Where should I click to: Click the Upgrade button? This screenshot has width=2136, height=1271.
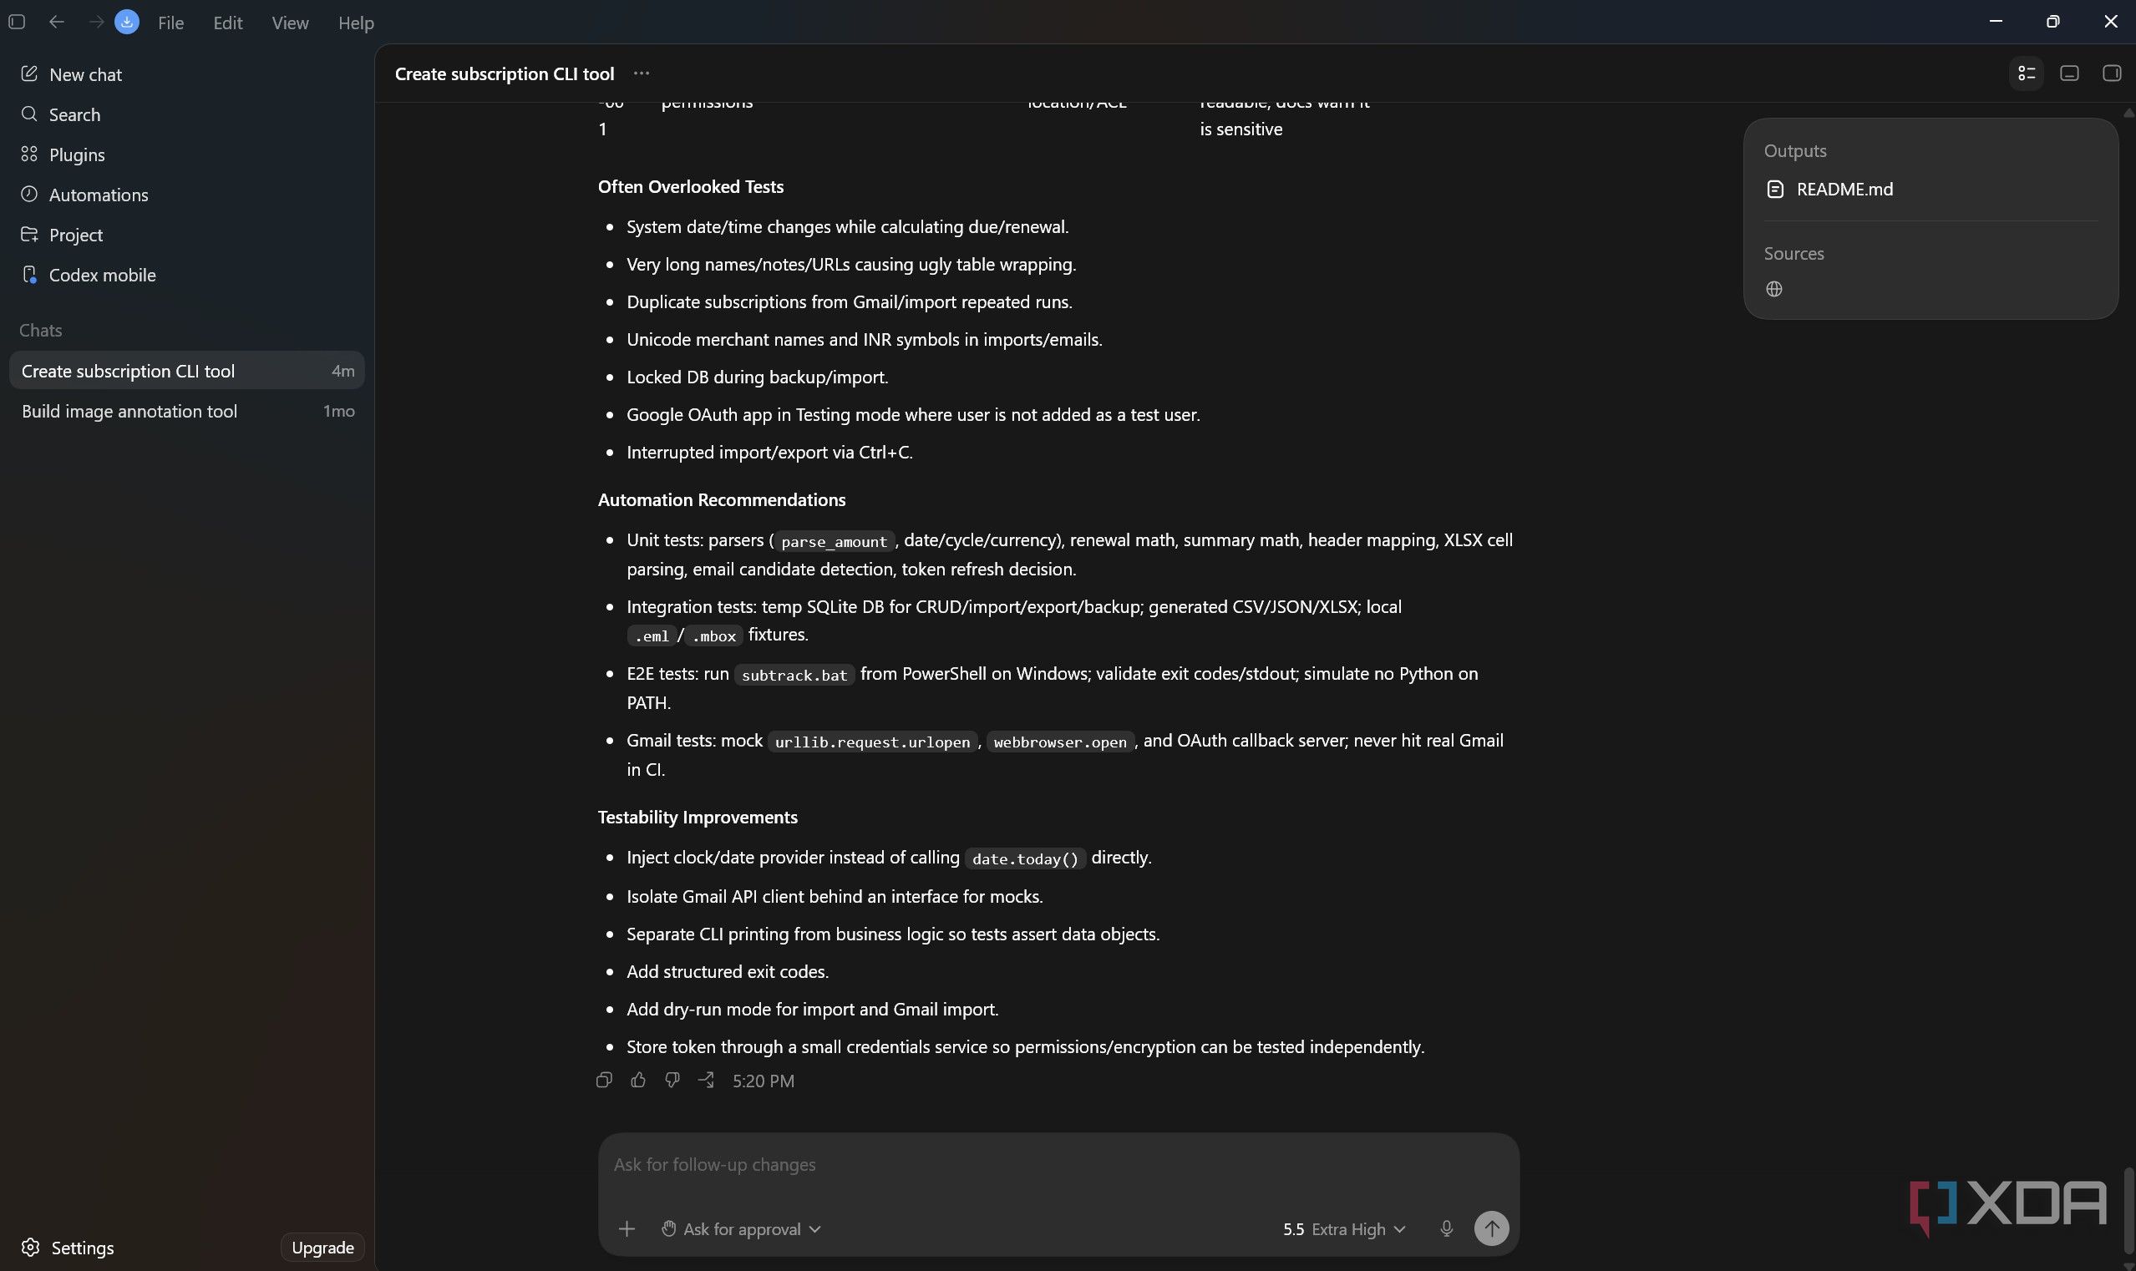coord(322,1247)
